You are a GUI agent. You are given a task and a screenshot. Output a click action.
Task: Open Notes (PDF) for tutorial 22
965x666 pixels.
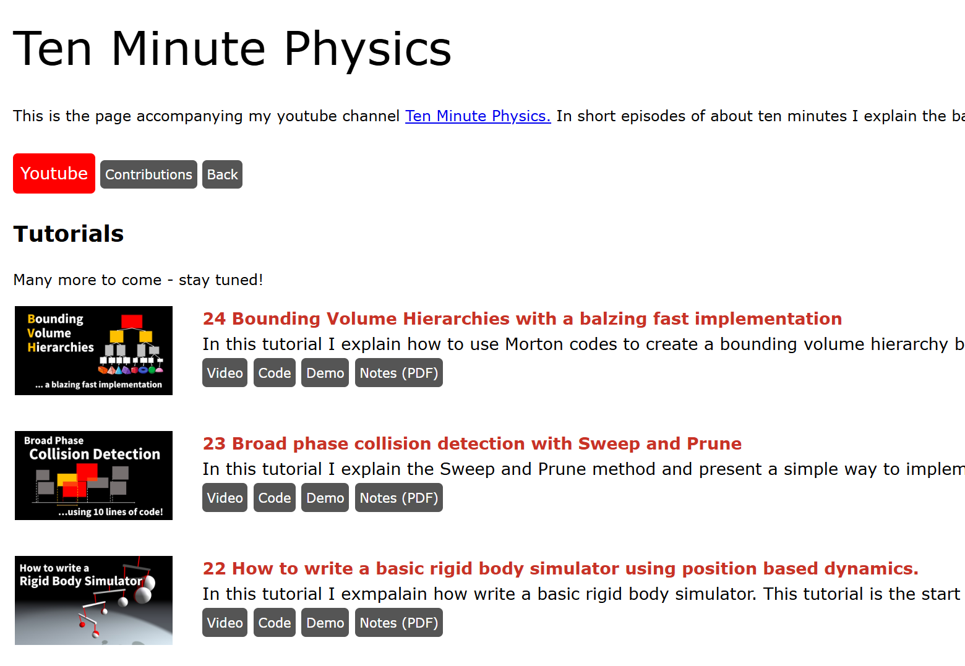pos(399,623)
